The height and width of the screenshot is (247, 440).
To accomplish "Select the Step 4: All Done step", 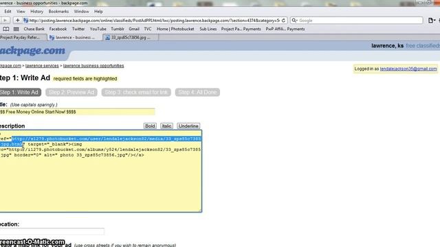I will point(197,93).
